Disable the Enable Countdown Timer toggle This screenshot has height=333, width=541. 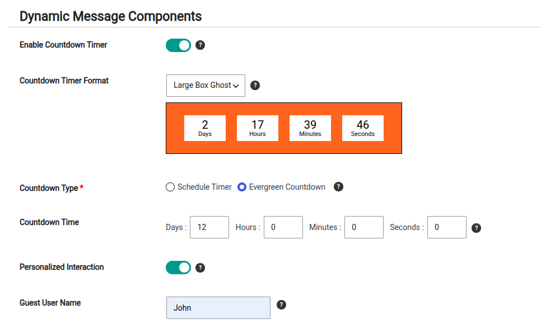(x=179, y=45)
